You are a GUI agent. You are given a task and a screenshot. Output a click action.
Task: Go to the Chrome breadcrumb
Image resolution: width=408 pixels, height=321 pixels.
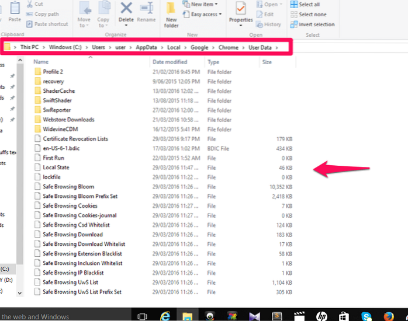(x=228, y=47)
